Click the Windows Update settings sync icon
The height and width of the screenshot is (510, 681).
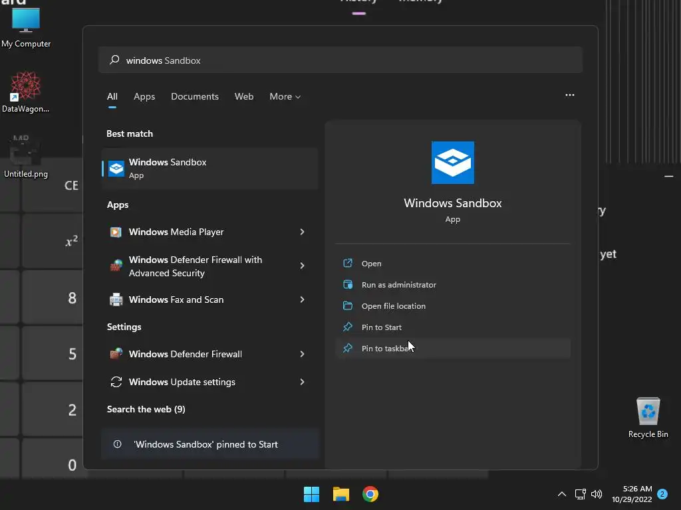[116, 382]
